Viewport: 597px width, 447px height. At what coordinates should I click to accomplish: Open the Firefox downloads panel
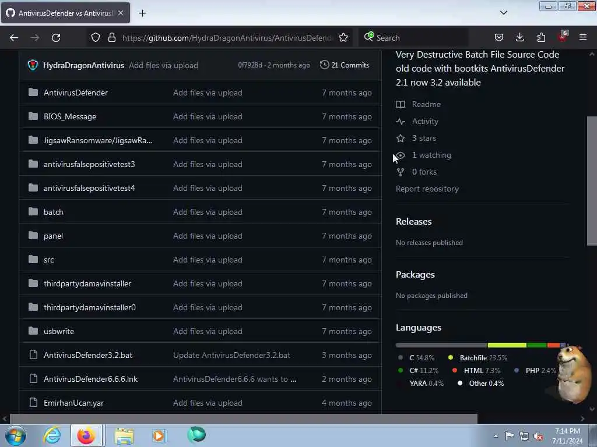(x=519, y=37)
